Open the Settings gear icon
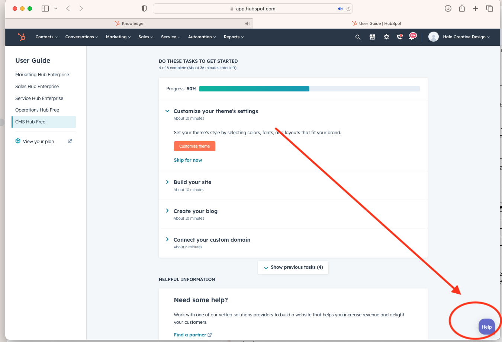This screenshot has height=342, width=502. click(386, 37)
